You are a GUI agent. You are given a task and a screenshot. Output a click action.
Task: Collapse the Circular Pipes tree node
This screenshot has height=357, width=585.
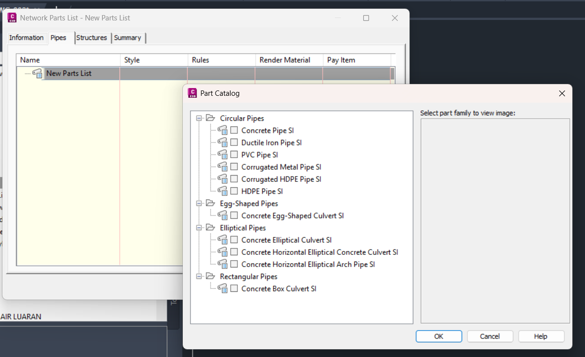199,118
